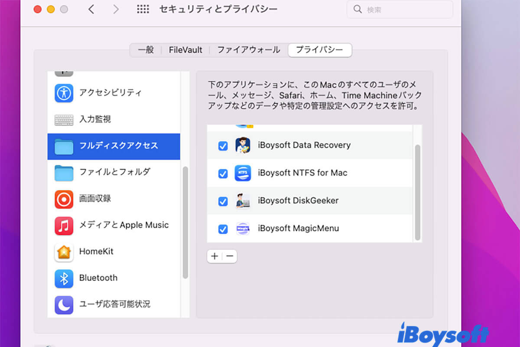Click the app list vertical scrollbar

[418, 192]
